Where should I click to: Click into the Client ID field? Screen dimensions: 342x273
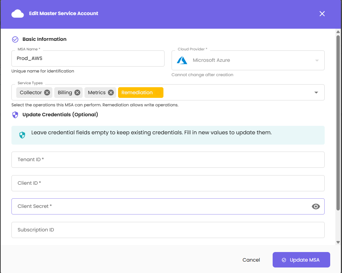pyautogui.click(x=168, y=183)
